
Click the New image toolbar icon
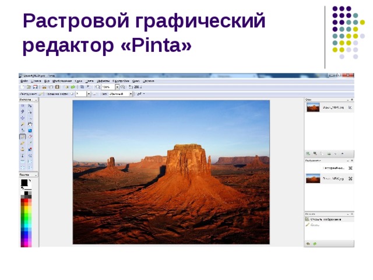22,87
